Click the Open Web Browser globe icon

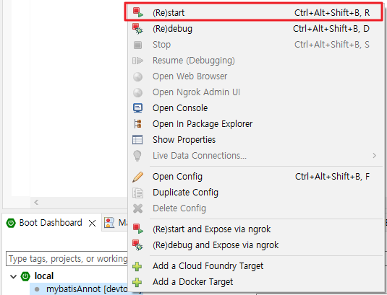pos(137,76)
